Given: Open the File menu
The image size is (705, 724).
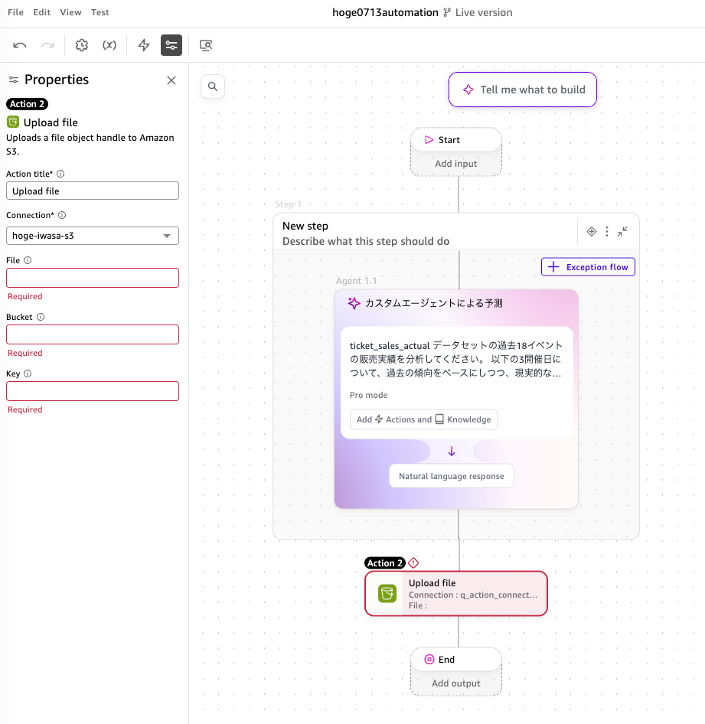Looking at the screenshot, I should click(16, 12).
